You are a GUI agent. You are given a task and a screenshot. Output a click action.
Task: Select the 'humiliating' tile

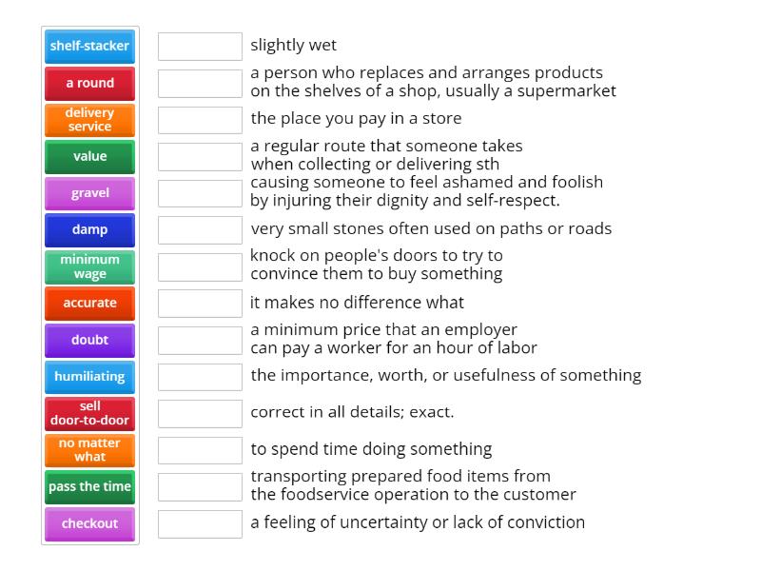(89, 376)
